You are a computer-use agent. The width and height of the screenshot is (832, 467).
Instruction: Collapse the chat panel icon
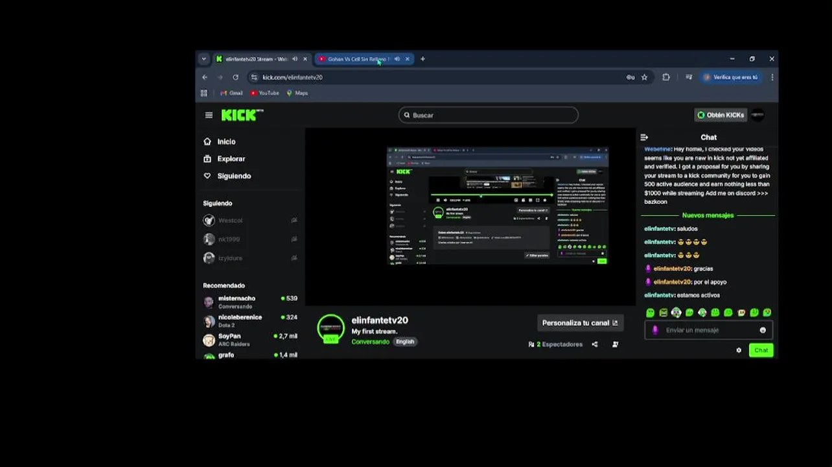coord(644,138)
